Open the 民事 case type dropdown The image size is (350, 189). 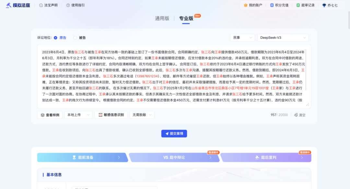click(x=242, y=37)
